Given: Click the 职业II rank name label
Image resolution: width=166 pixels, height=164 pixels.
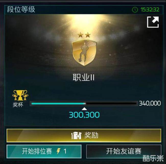Looking at the screenshot, I should pos(84,78).
